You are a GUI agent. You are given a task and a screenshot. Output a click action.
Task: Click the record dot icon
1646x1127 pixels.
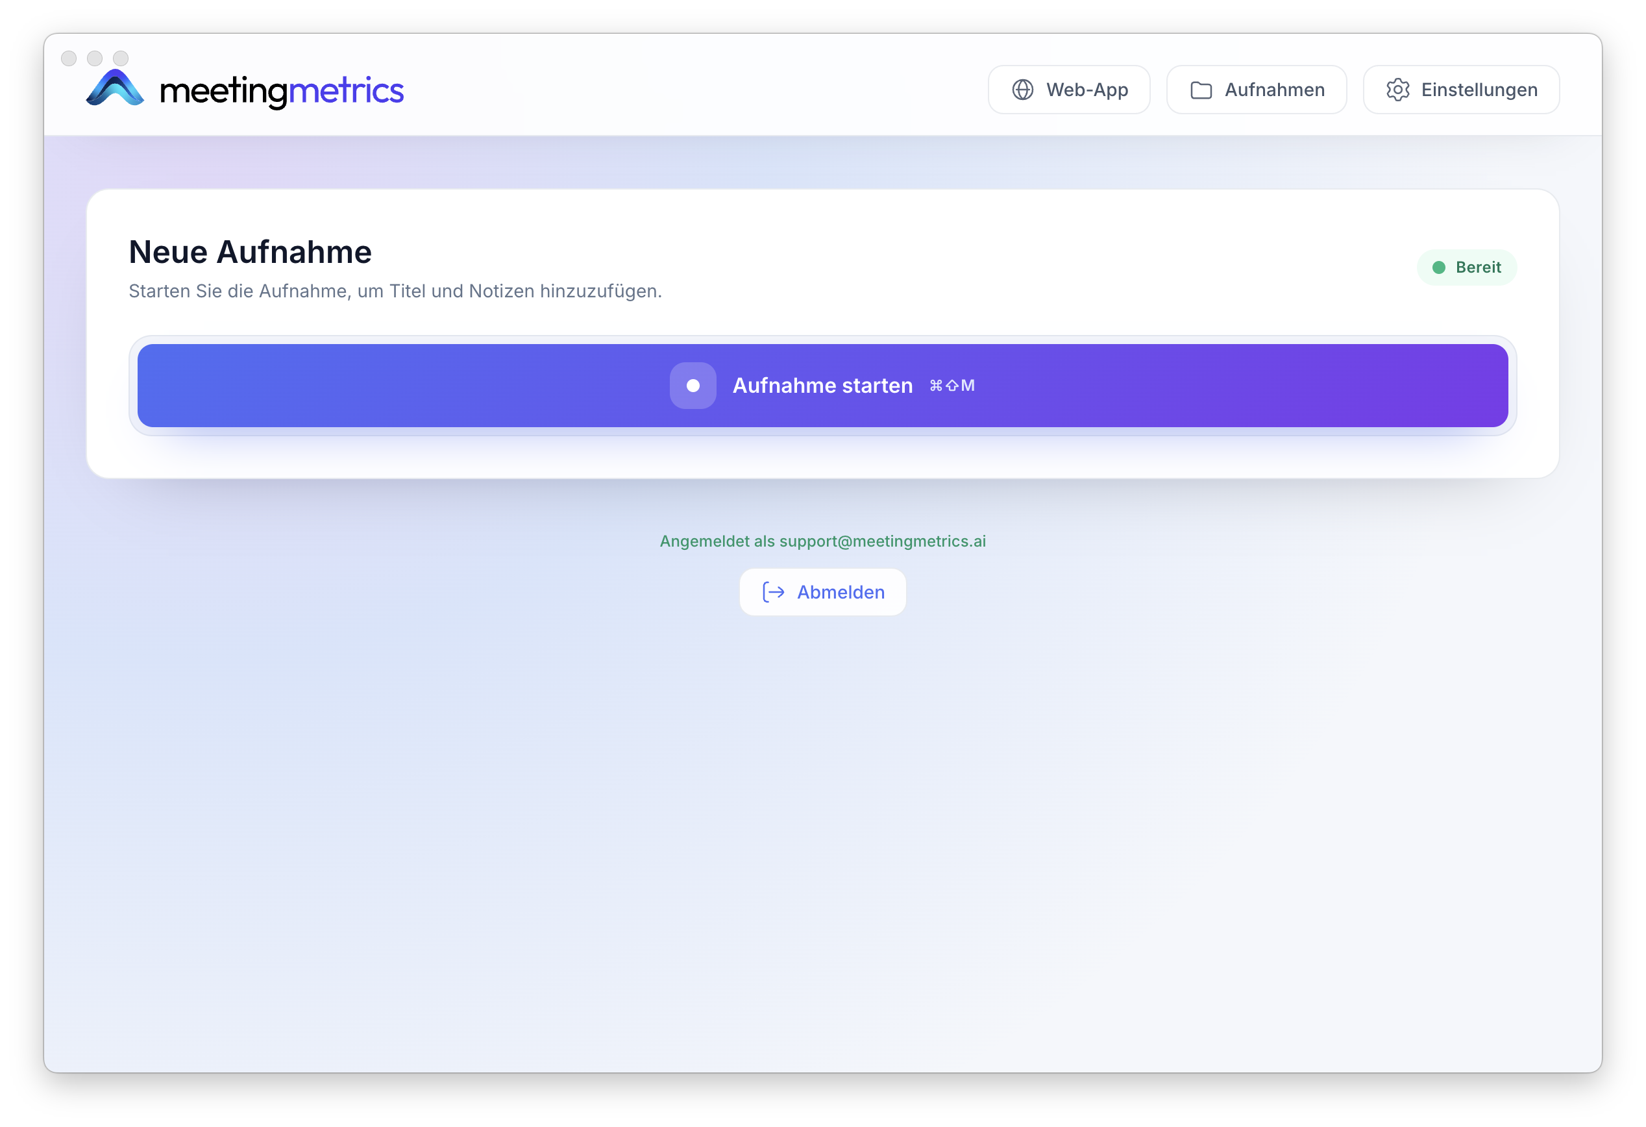[693, 386]
